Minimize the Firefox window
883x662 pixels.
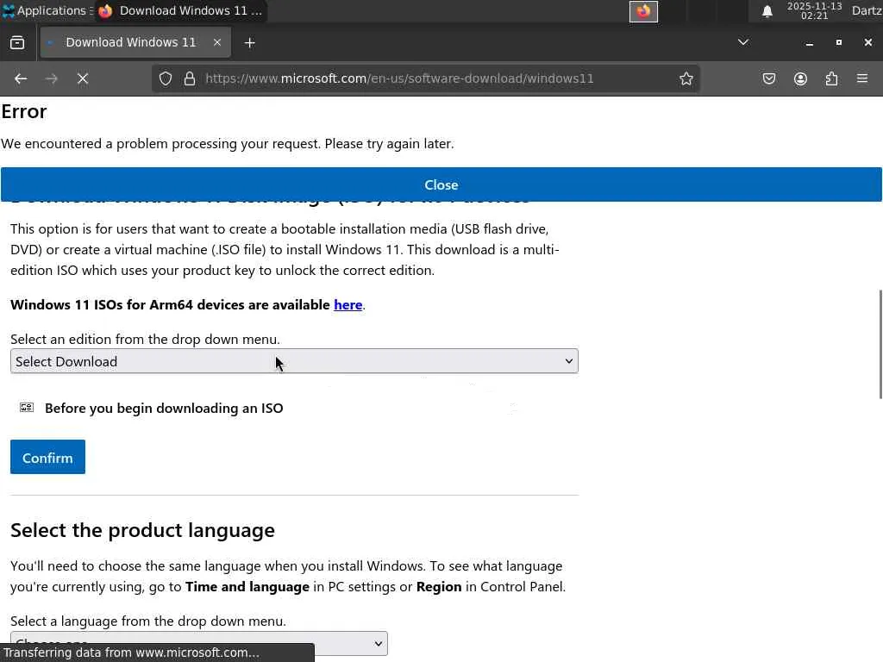pos(809,43)
